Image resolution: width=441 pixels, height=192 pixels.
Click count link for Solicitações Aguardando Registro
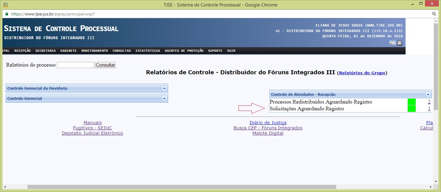coord(429,109)
